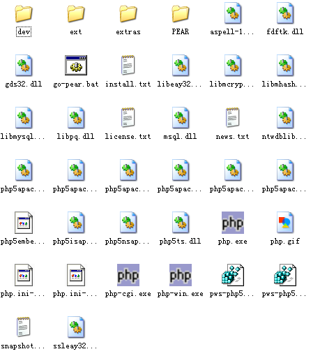This screenshot has height=363, width=320.
Task: Click the news.txt file icon
Action: (x=233, y=117)
